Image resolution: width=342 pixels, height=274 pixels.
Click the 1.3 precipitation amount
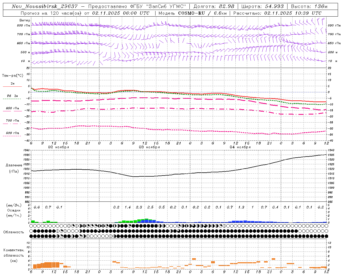241,207
